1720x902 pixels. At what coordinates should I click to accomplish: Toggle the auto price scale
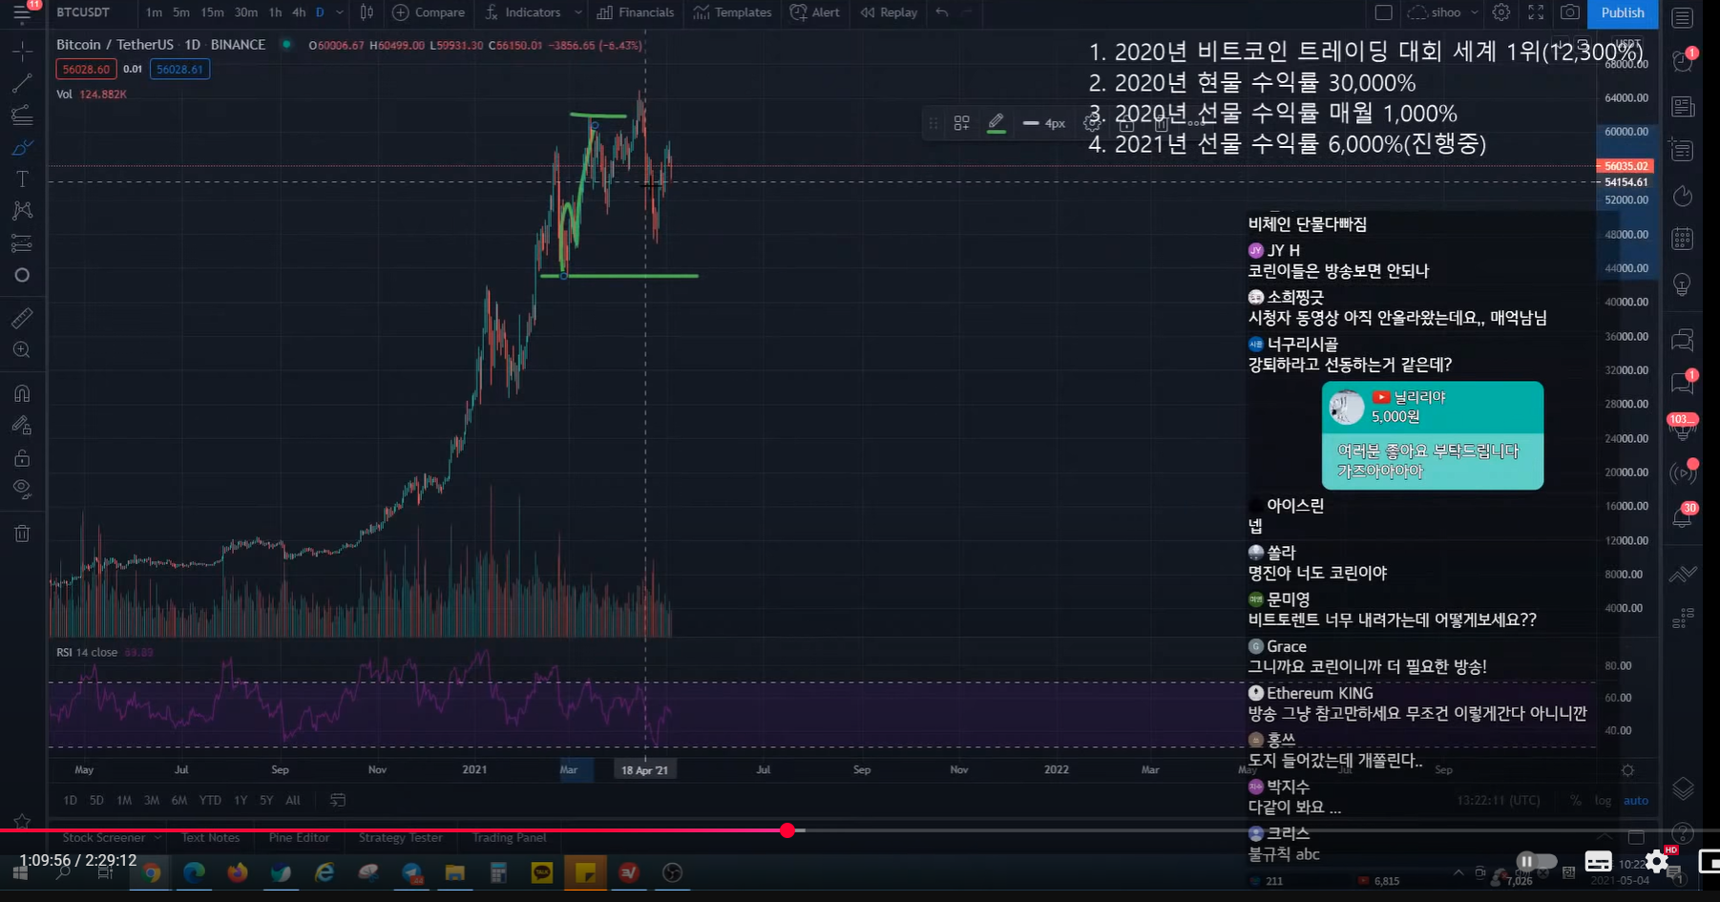coord(1635,800)
